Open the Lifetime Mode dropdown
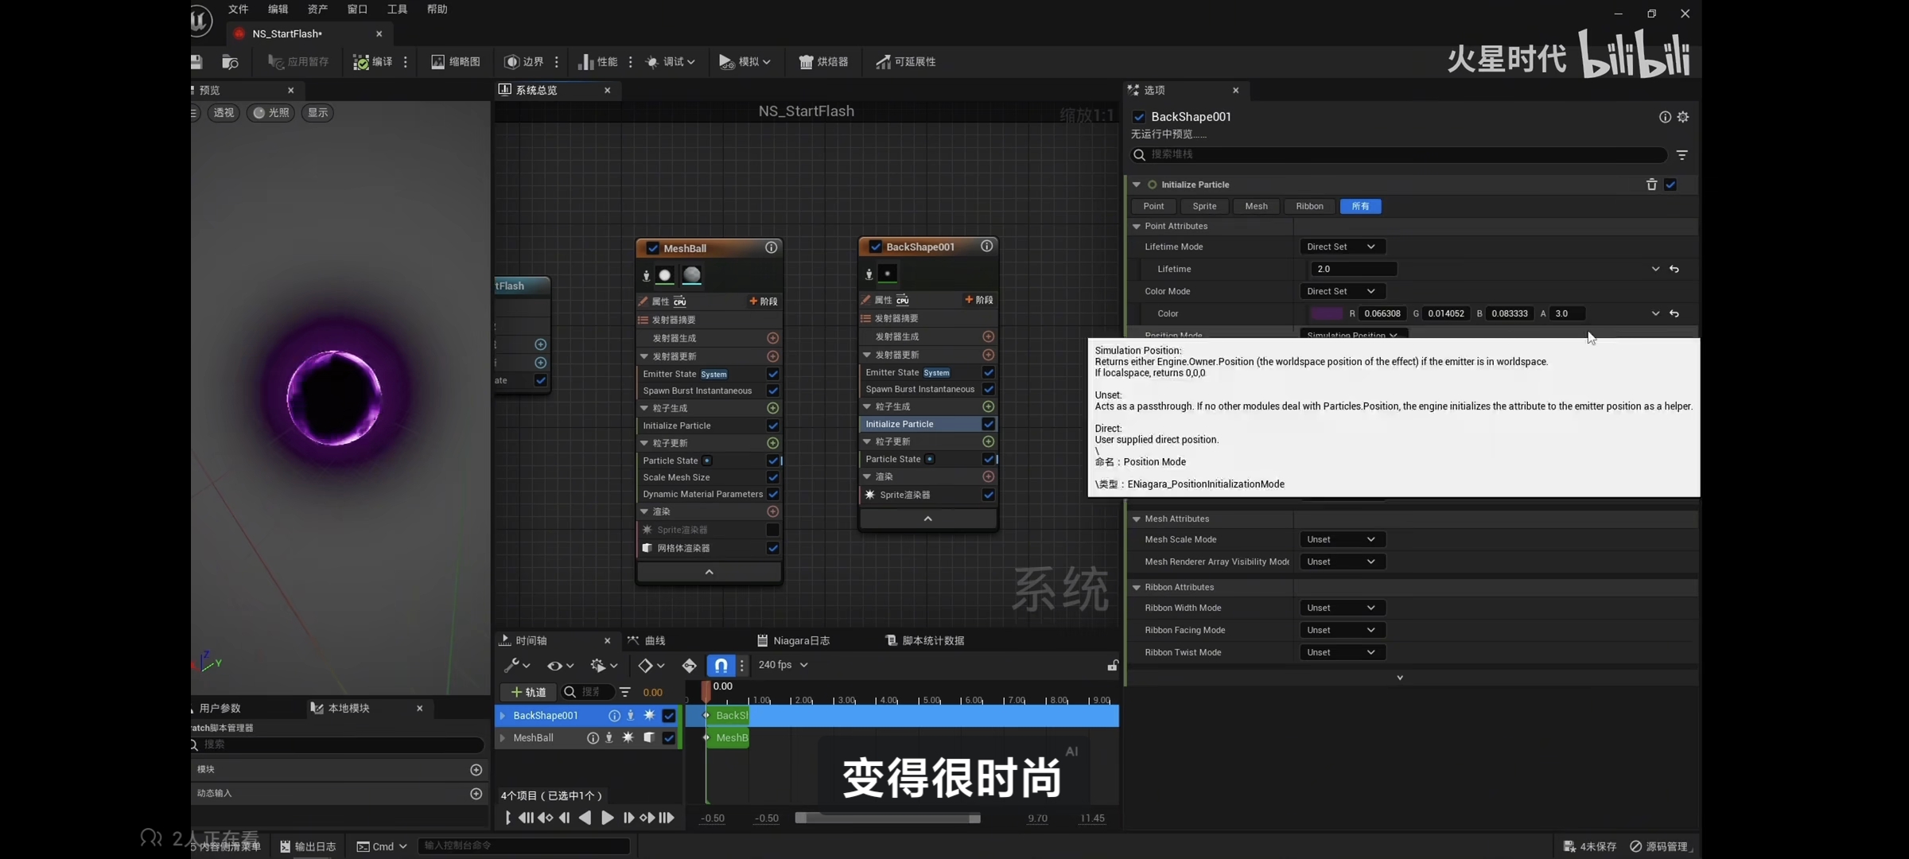The width and height of the screenshot is (1909, 859). pyautogui.click(x=1341, y=247)
